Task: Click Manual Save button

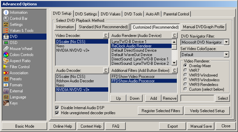Action: click(201, 126)
